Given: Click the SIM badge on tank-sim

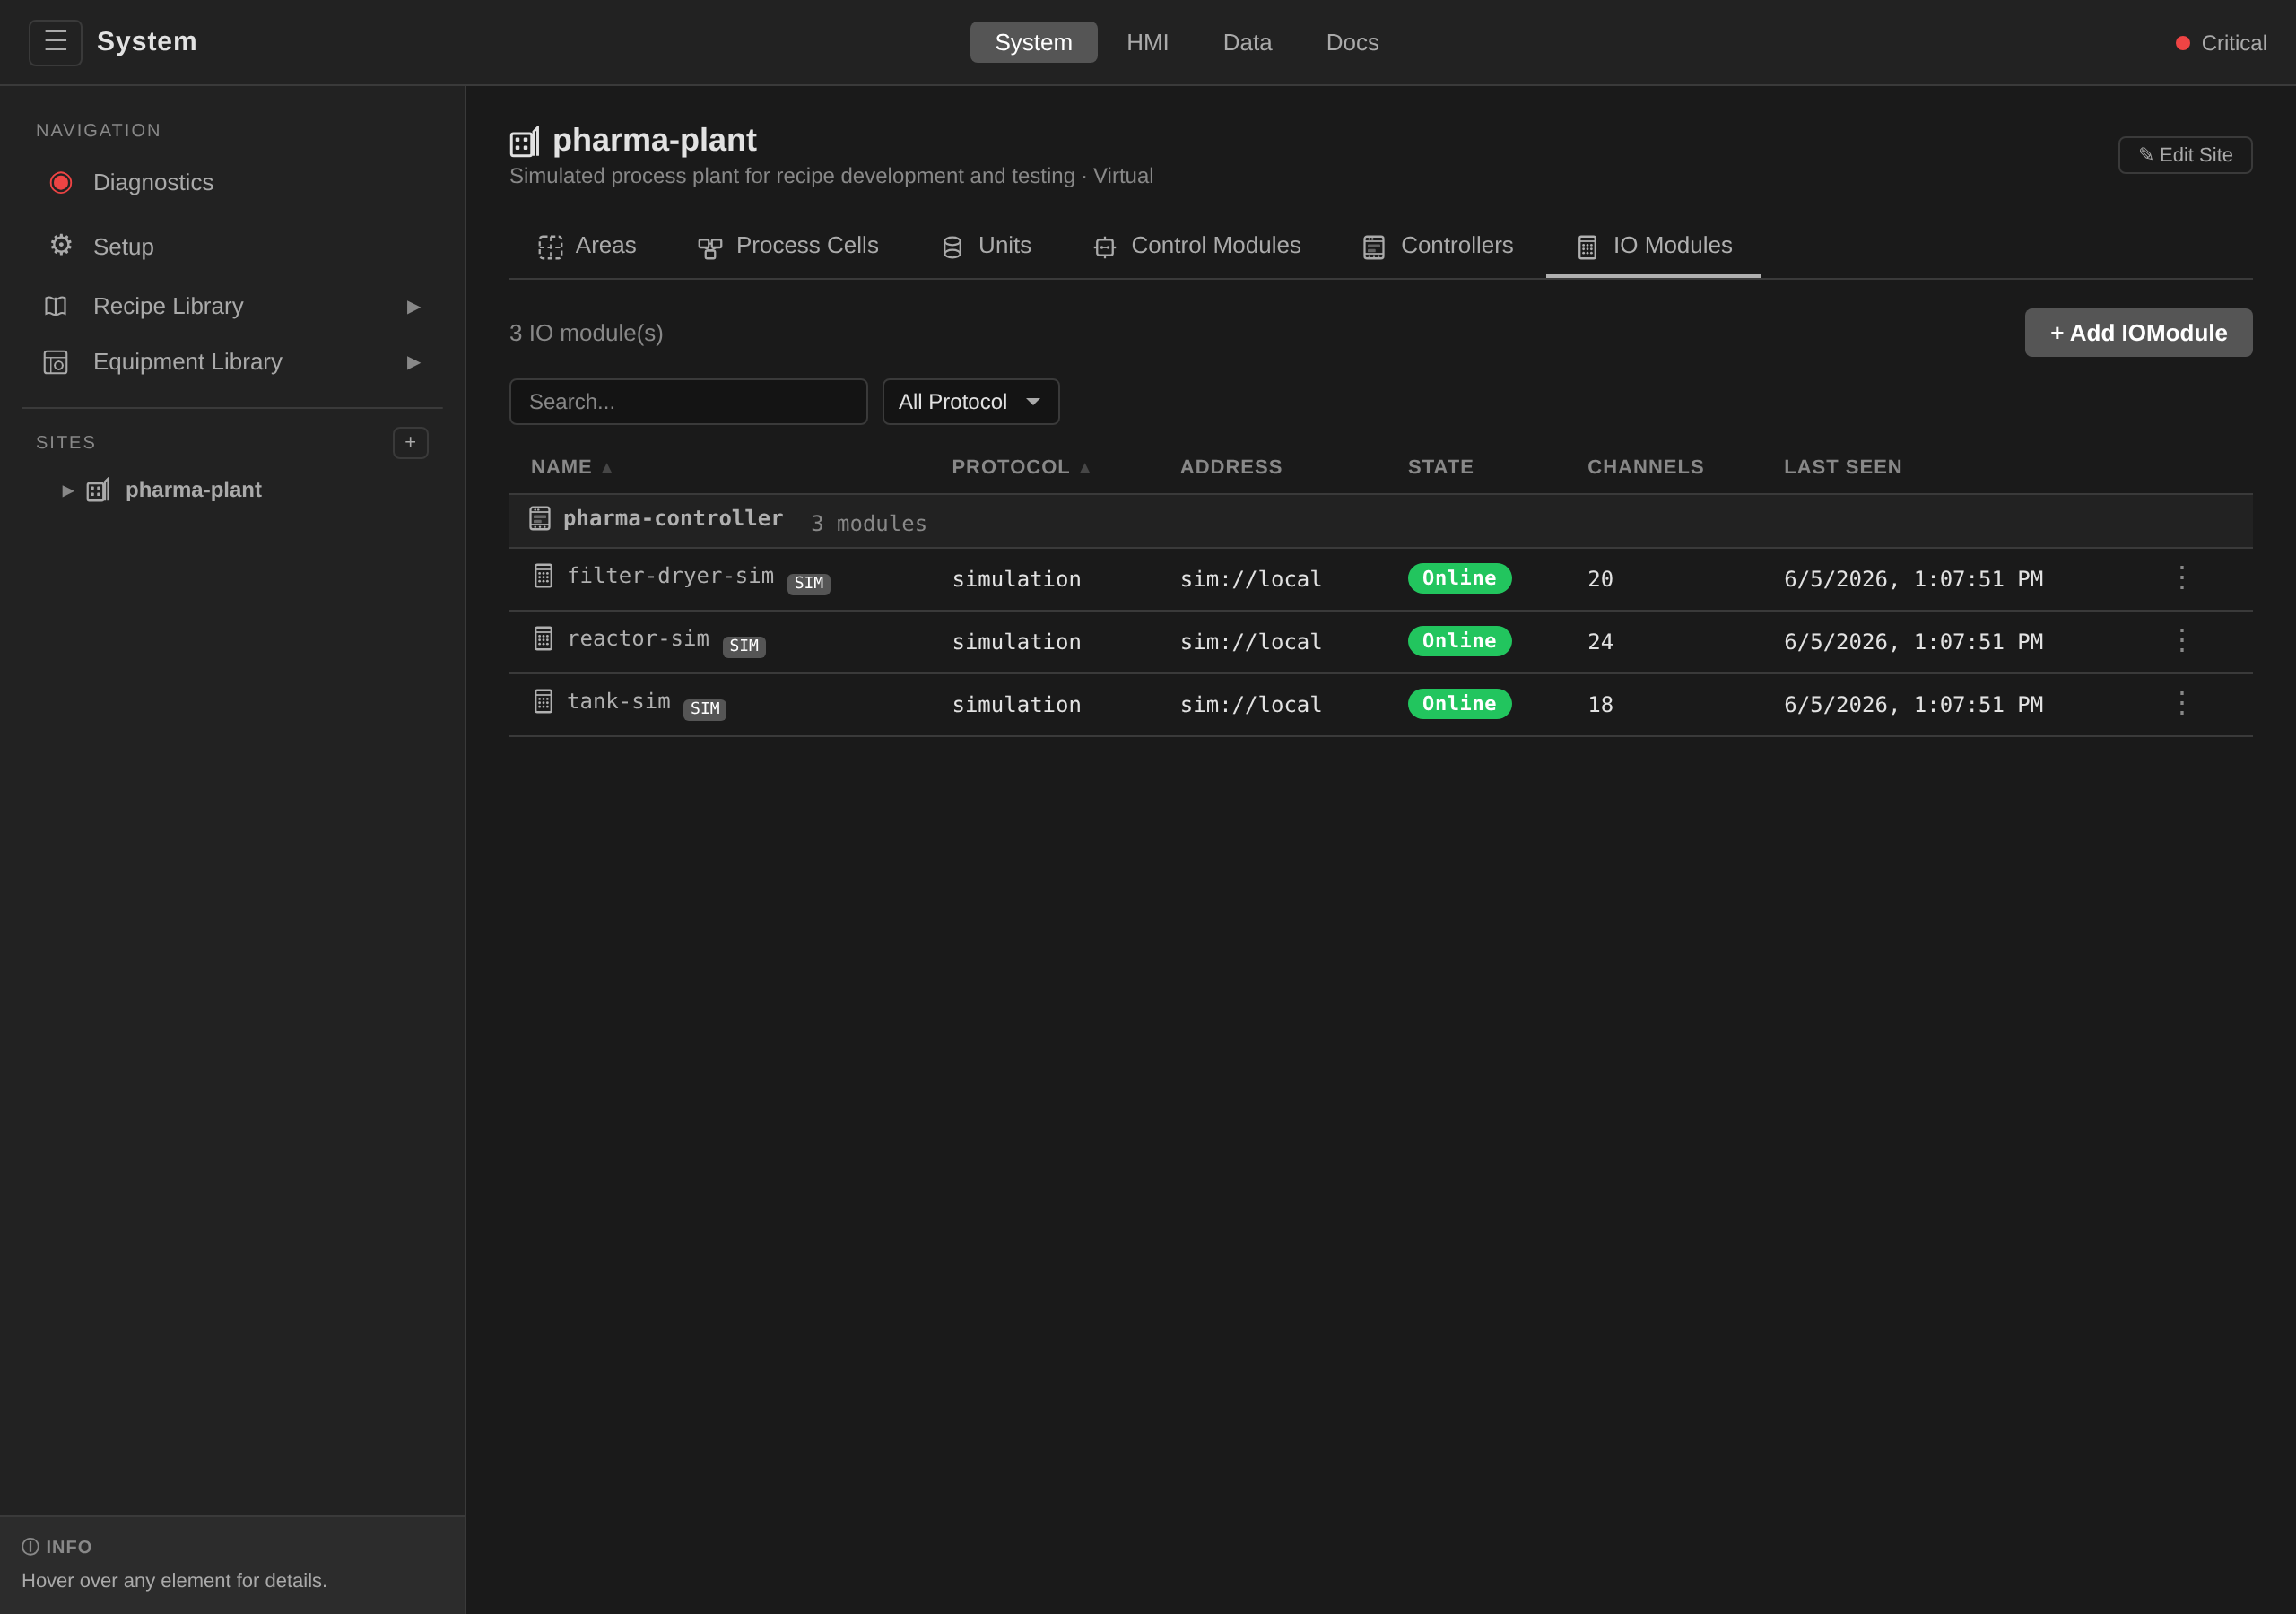Looking at the screenshot, I should 704,709.
